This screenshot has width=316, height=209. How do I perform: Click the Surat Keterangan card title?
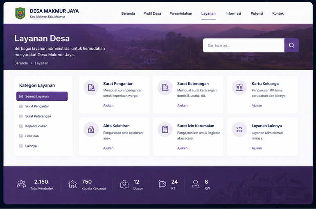click(193, 84)
